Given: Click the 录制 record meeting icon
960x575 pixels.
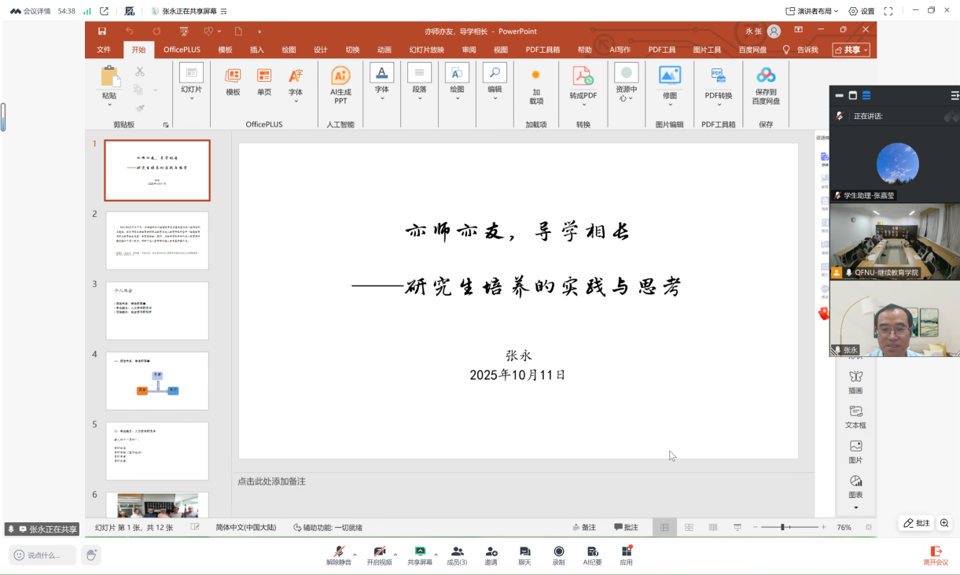Looking at the screenshot, I should [x=558, y=552].
